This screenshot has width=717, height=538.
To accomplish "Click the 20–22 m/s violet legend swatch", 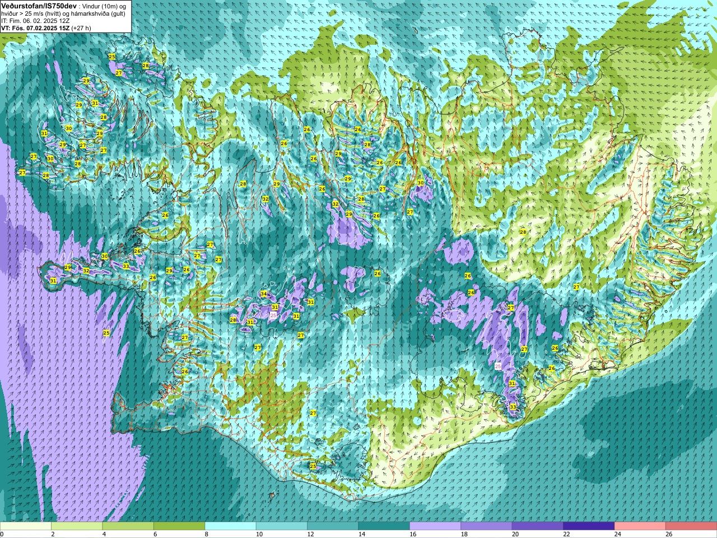I will point(538,526).
